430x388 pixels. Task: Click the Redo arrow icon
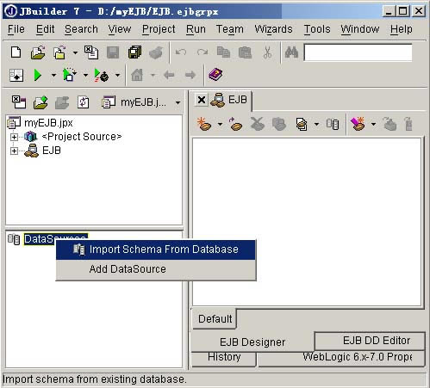tap(203, 52)
